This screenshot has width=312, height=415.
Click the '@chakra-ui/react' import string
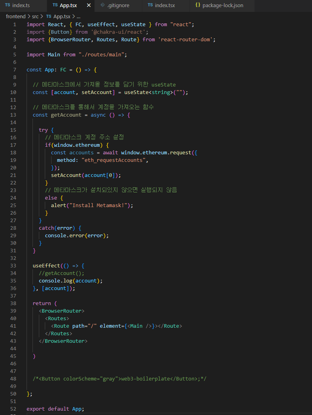[118, 32]
